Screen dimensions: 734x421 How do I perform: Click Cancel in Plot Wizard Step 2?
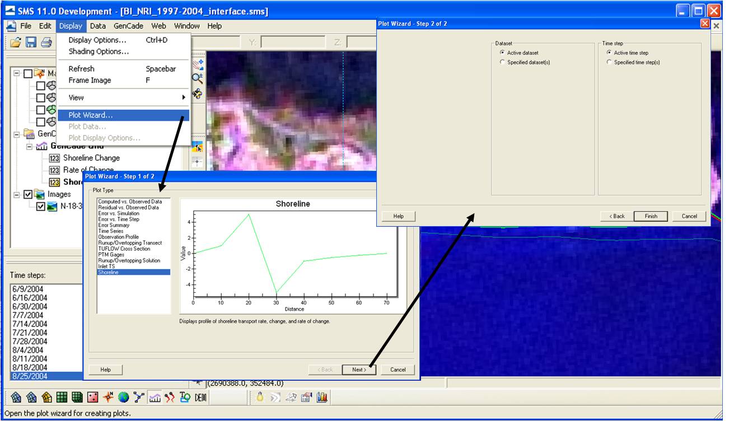tap(689, 216)
